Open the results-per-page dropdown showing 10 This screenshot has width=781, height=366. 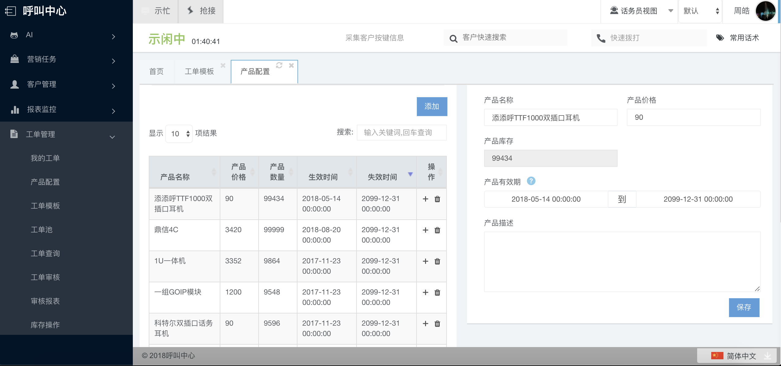[179, 134]
